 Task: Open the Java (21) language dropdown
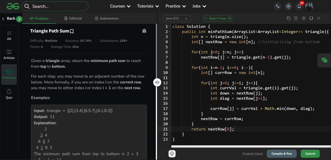click(177, 18)
